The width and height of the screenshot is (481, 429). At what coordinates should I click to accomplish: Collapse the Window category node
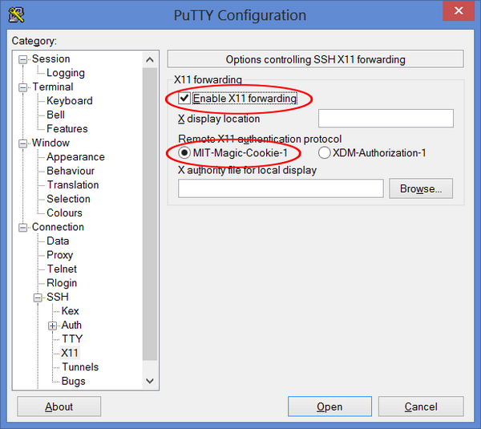tap(23, 143)
